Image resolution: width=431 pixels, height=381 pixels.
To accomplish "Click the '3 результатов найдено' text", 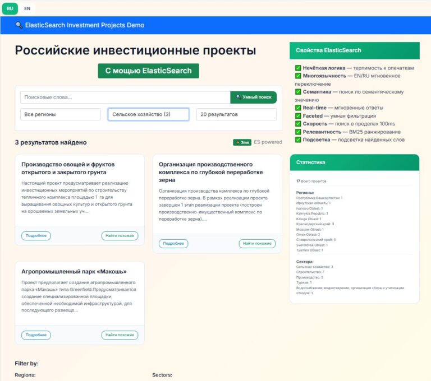I will 51,142.
